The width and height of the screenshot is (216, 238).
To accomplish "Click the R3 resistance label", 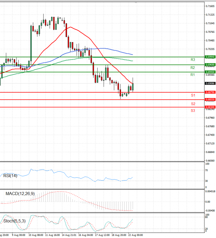I will pyautogui.click(x=193, y=59).
